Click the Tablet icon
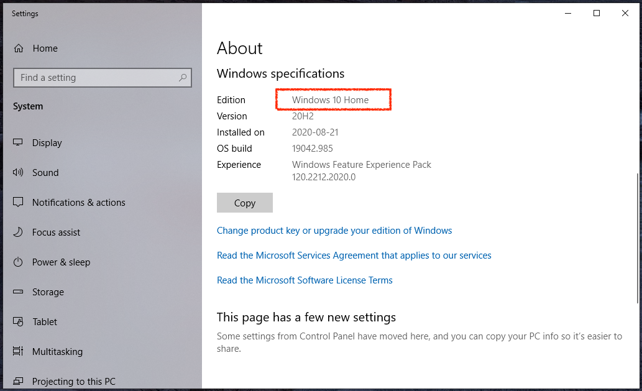This screenshot has width=642, height=391. 18,322
